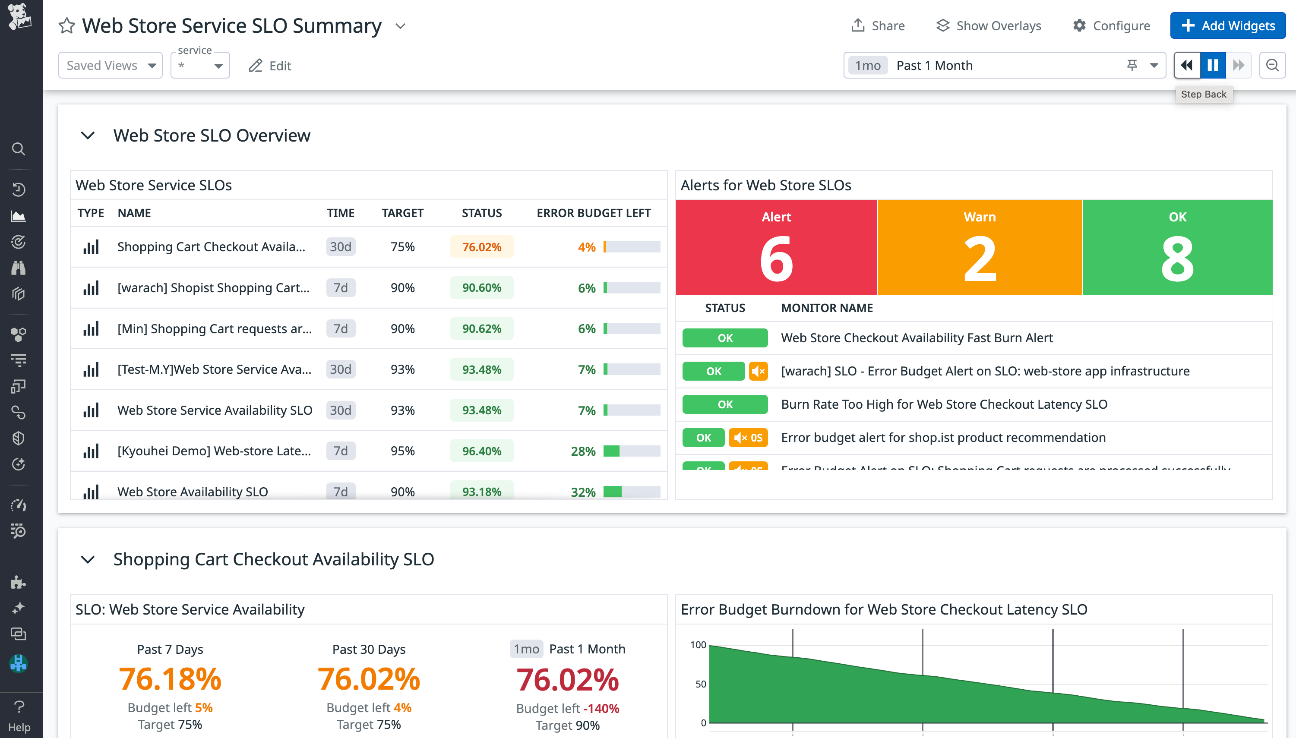Select the Metrics area-chart icon in sidebar
The width and height of the screenshot is (1296, 738).
tap(19, 215)
